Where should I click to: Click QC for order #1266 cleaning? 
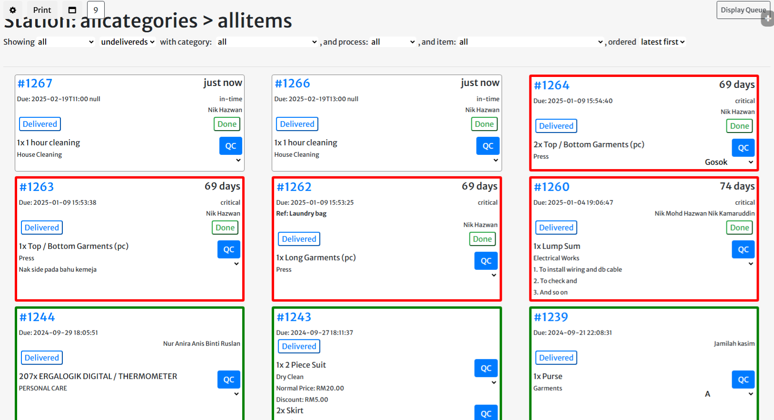coord(488,146)
